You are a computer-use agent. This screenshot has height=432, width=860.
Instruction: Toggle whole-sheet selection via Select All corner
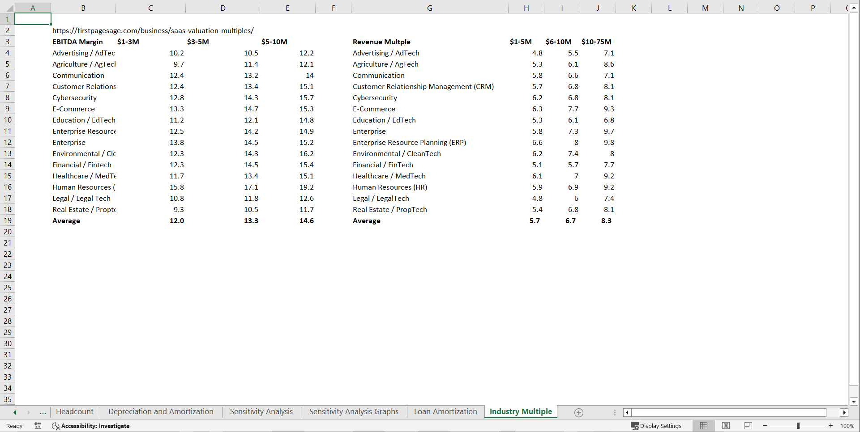click(x=7, y=8)
